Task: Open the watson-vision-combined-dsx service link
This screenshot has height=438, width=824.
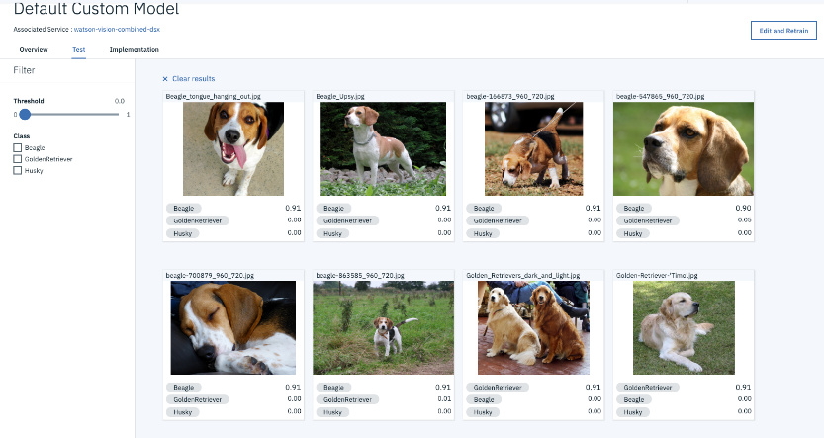Action: coord(117,30)
